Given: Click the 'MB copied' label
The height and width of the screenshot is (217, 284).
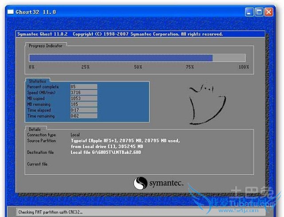Looking at the screenshot, I should 36,98.
